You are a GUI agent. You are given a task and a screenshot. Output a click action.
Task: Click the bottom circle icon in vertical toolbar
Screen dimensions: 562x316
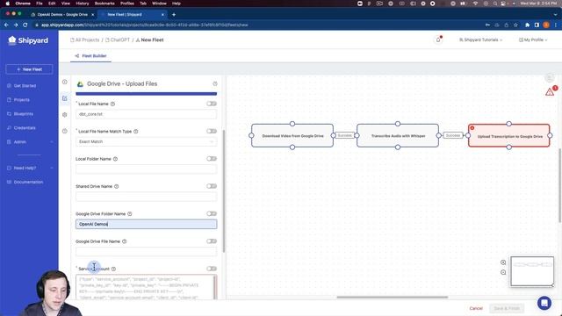coord(64,131)
